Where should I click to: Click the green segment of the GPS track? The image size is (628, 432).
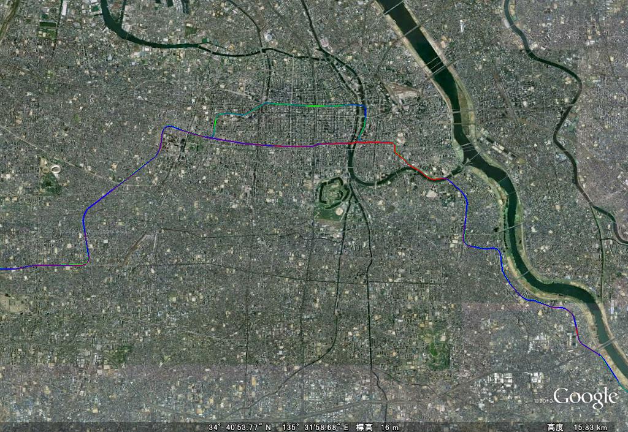point(316,105)
